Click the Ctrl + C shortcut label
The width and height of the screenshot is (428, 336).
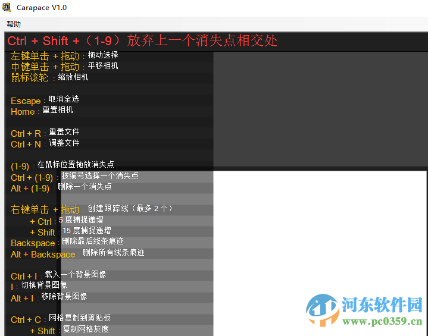tap(26, 320)
